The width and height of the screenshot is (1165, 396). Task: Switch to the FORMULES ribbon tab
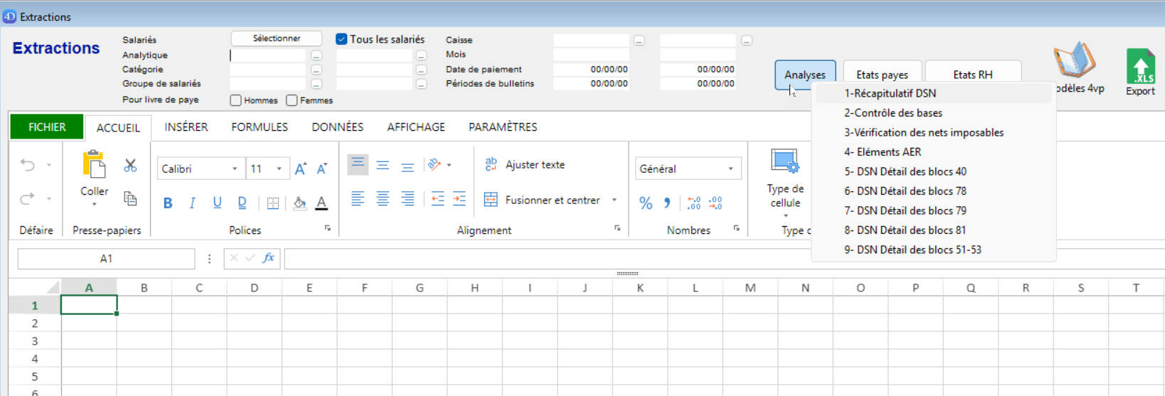(260, 127)
